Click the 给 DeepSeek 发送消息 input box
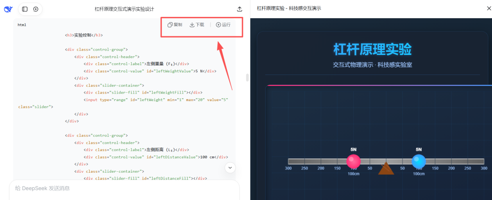This screenshot has width=492, height=200. click(x=124, y=188)
